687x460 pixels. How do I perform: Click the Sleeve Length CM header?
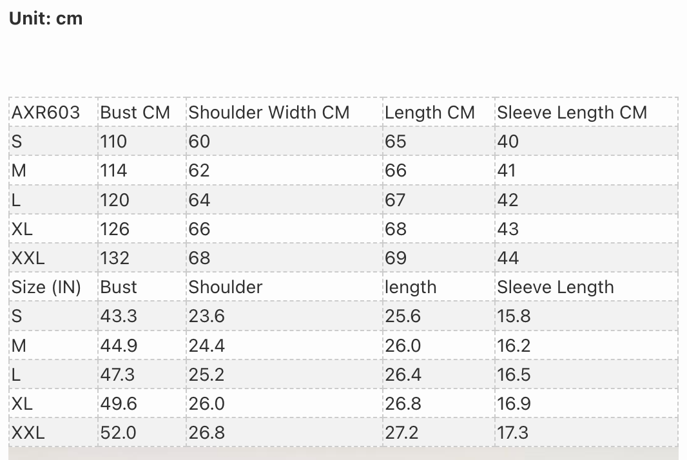pos(586,113)
